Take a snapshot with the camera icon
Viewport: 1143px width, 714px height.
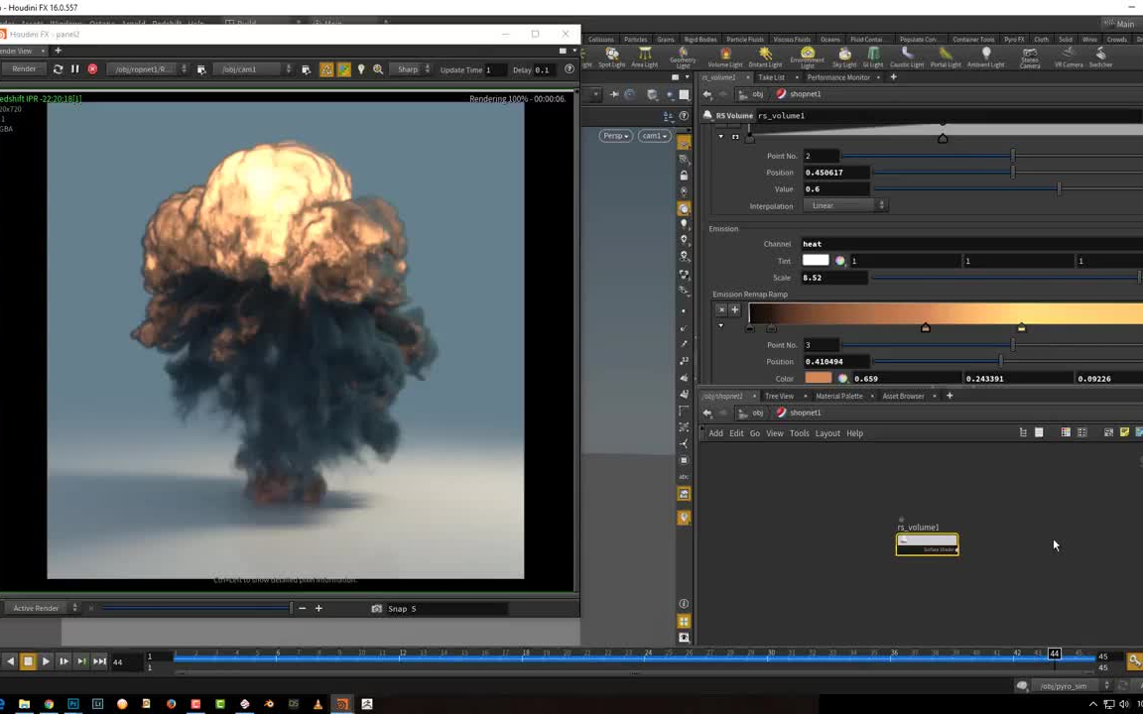[x=377, y=608]
